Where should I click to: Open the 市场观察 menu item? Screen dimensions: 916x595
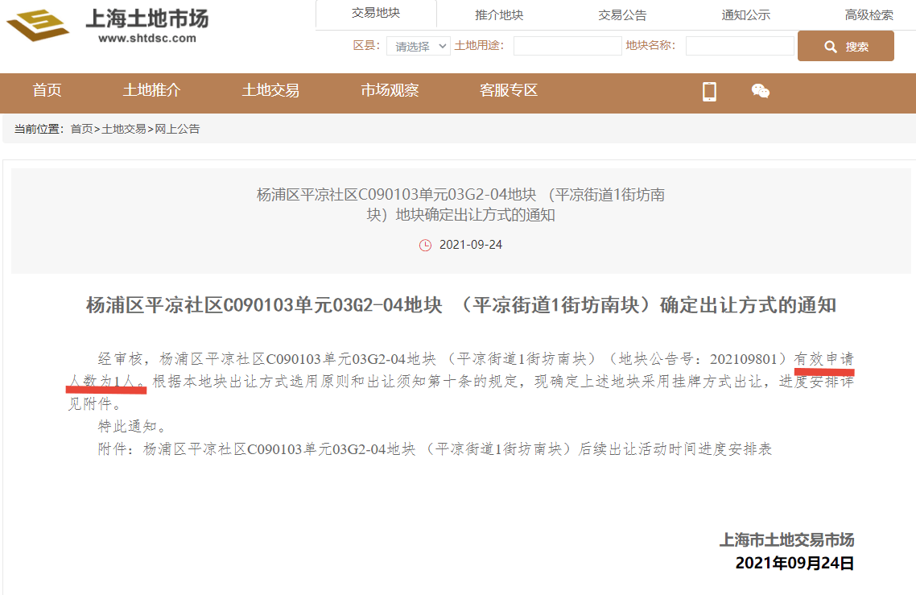(x=390, y=90)
